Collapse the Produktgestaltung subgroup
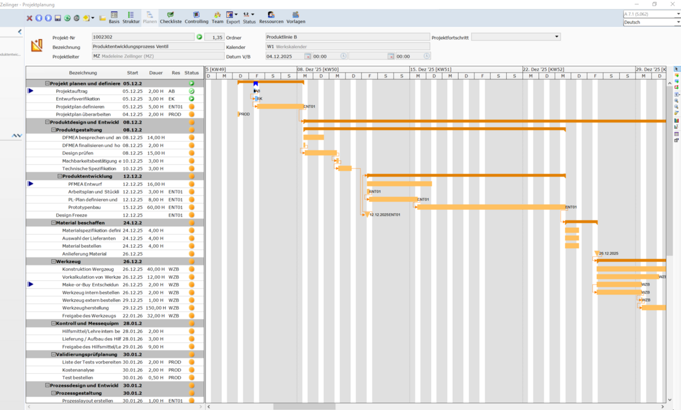This screenshot has height=410, width=681. click(x=53, y=130)
